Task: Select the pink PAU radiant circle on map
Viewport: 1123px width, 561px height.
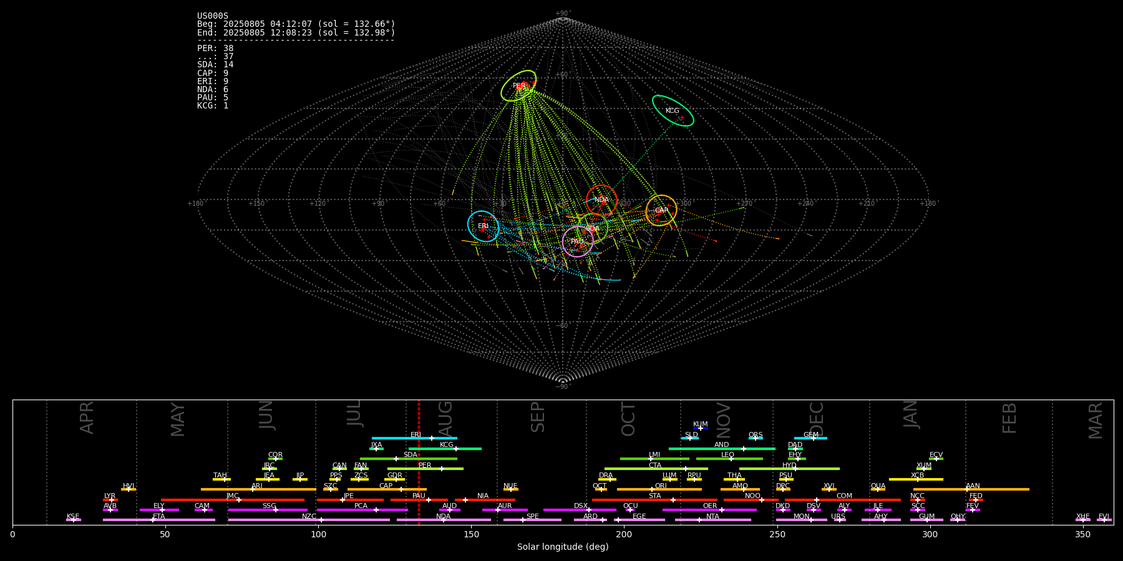Action: [x=578, y=241]
